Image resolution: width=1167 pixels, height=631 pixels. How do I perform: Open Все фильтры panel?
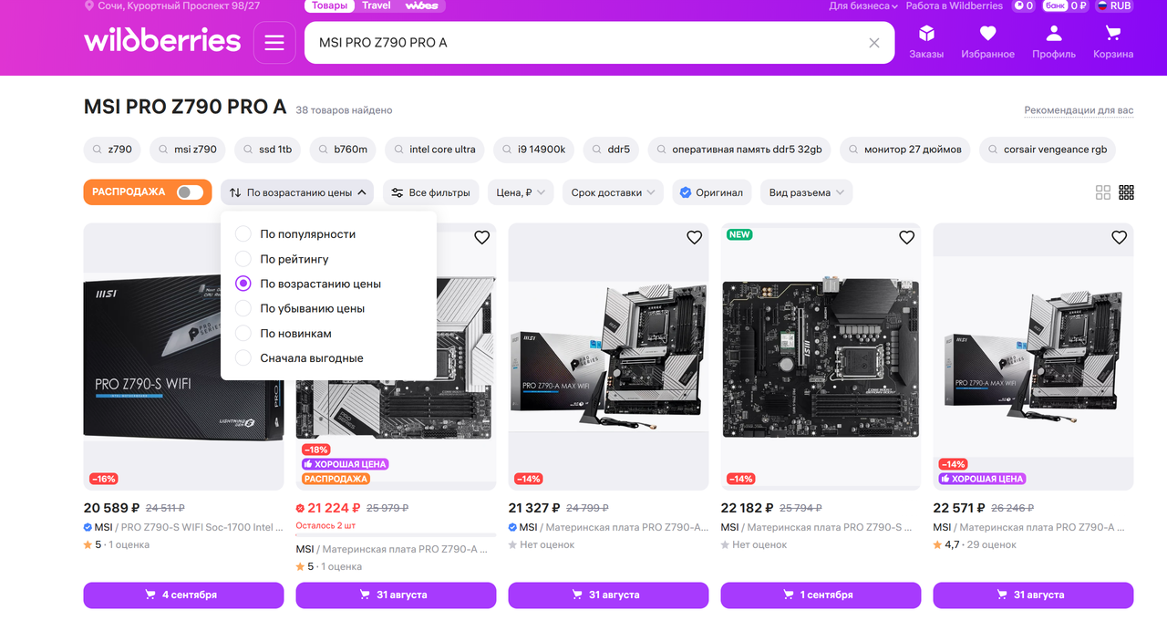(430, 192)
